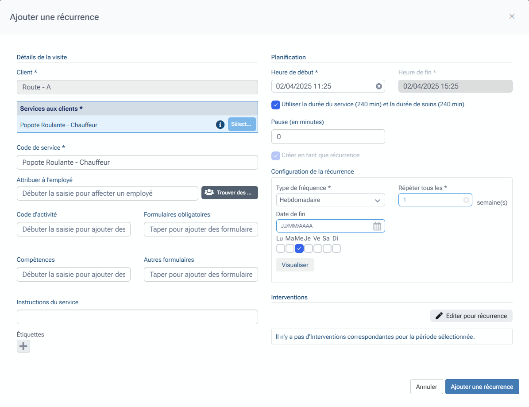This screenshot has width=529, height=407.
Task: Click the Code d'activité autocomplete field
Action: coord(73,229)
